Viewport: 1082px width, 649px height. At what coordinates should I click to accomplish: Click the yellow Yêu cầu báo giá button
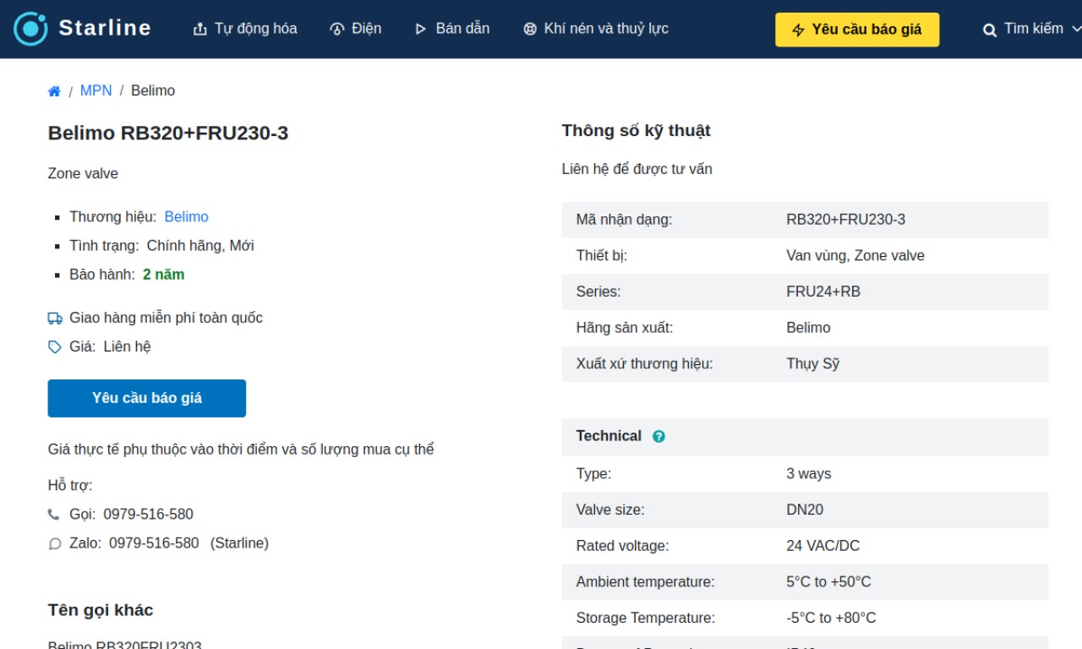[857, 30]
